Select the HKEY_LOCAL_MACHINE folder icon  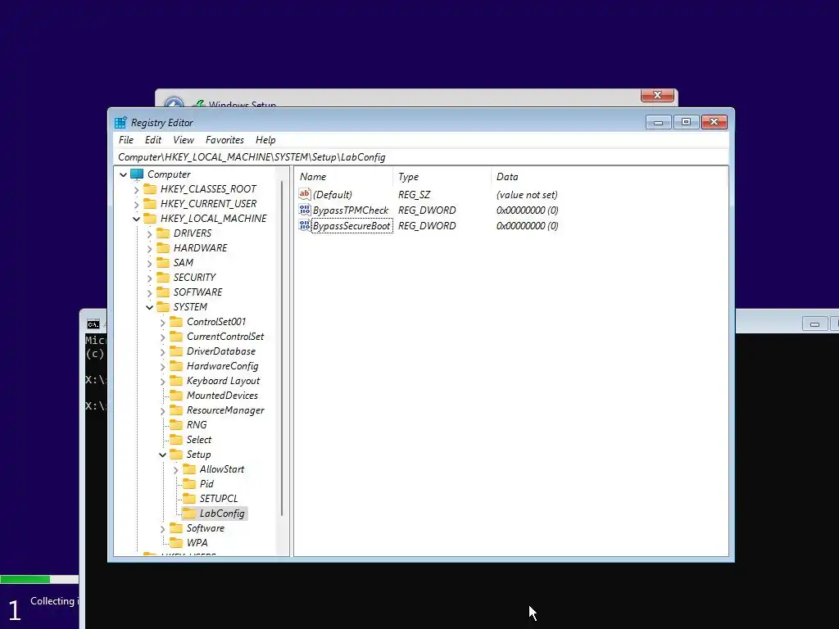[150, 218]
